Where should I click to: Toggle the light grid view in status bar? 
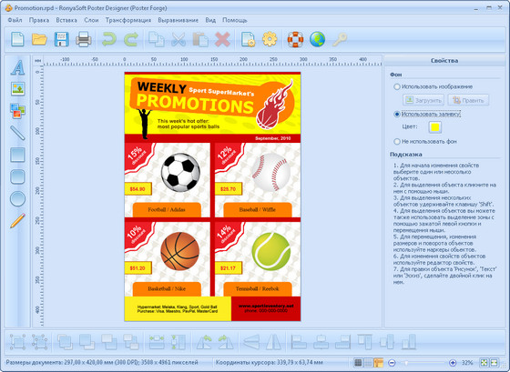tap(368, 363)
